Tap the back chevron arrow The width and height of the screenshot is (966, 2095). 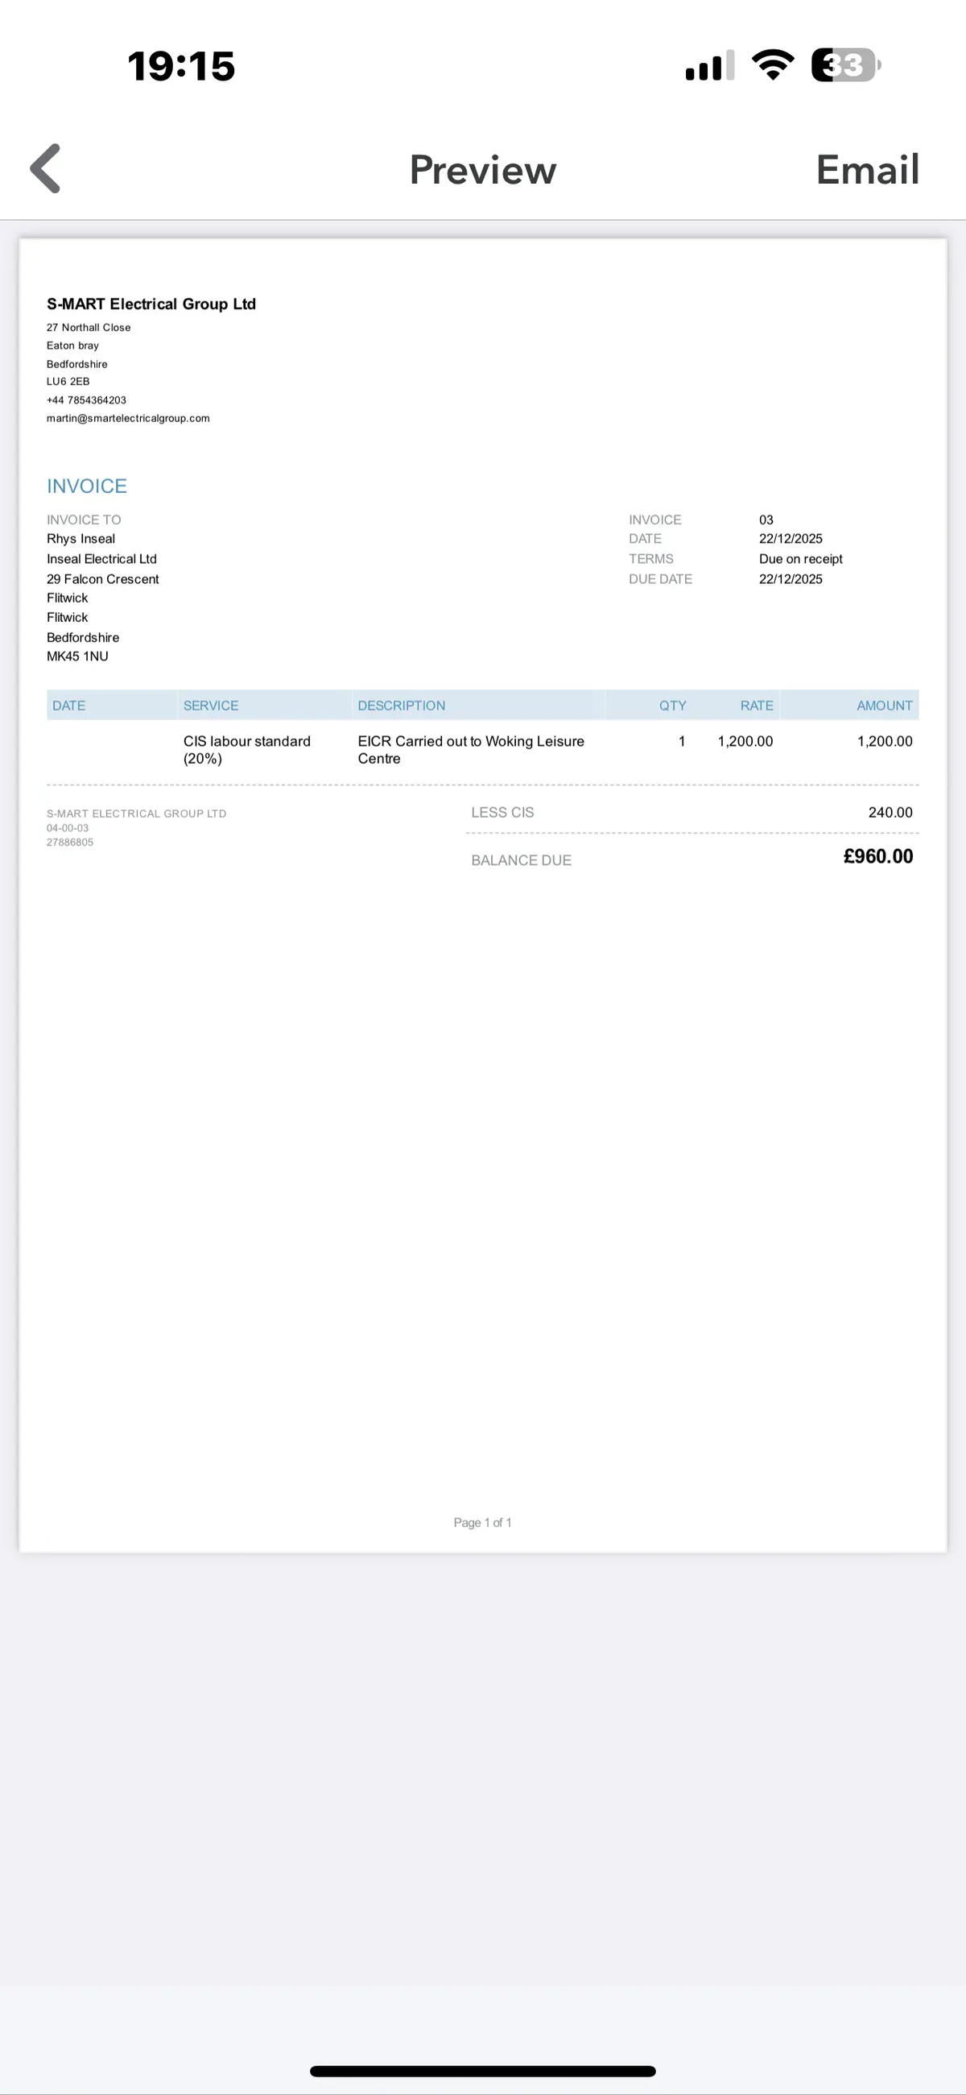pos(46,168)
